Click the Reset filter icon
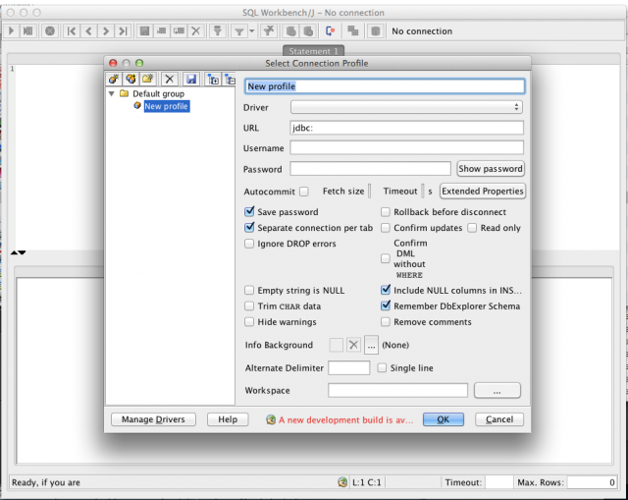The image size is (628, 500). pos(269,30)
